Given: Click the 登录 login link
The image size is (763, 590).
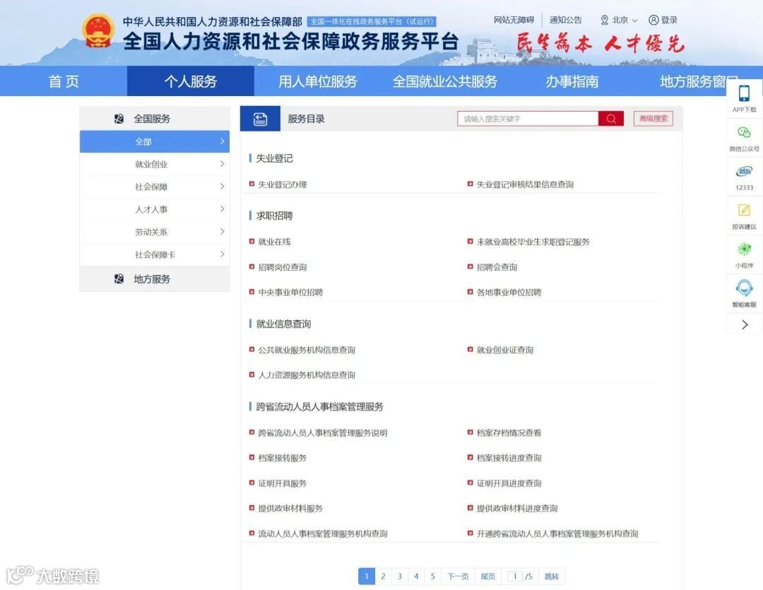Looking at the screenshot, I should point(670,20).
